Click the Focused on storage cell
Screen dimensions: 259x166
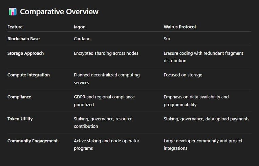coord(183,75)
